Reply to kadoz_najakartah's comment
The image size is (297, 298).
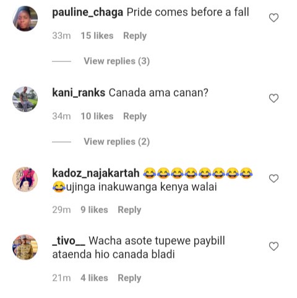(x=129, y=210)
